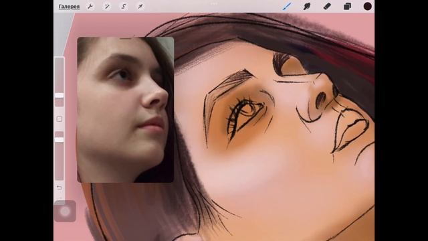428x241 pixels.
Task: Open the Adjustments magic wand menu
Action: pyautogui.click(x=107, y=6)
